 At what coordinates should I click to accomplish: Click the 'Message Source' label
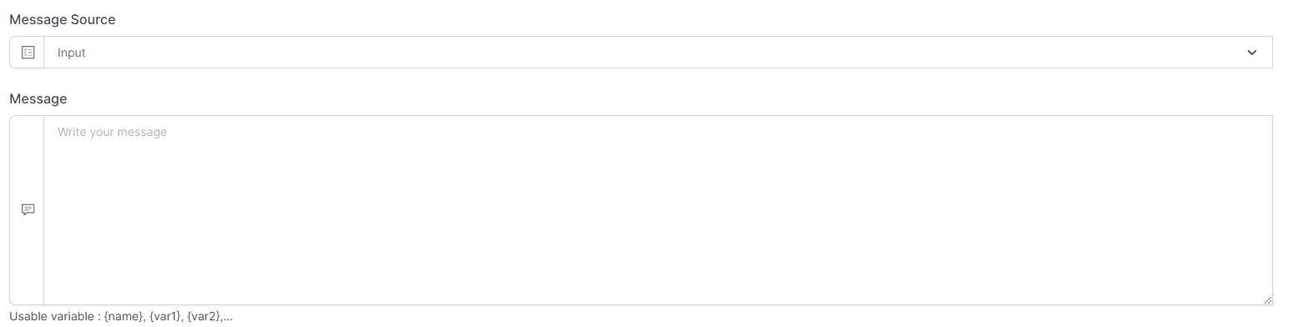(63, 19)
